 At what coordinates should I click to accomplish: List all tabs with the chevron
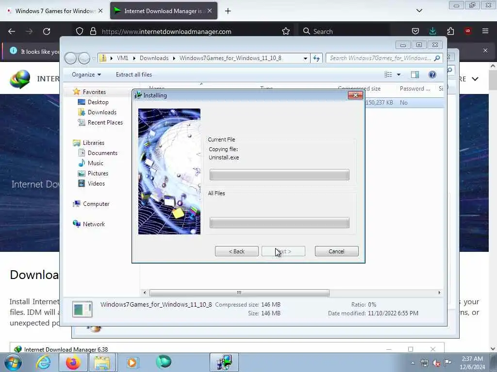click(419, 11)
